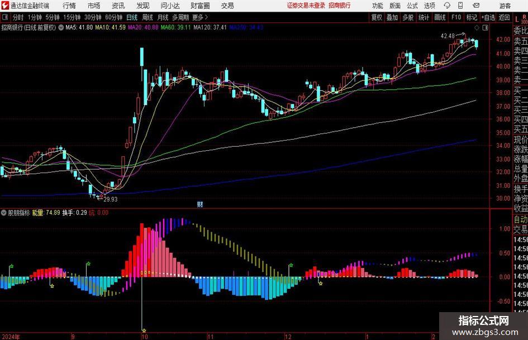The height and width of the screenshot is (340, 528).
Task: Switch to 分时 intraday view
Action: click(x=18, y=17)
